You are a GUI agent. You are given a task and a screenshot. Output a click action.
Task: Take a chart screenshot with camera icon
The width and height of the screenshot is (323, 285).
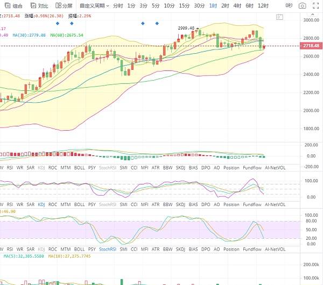click(302, 6)
